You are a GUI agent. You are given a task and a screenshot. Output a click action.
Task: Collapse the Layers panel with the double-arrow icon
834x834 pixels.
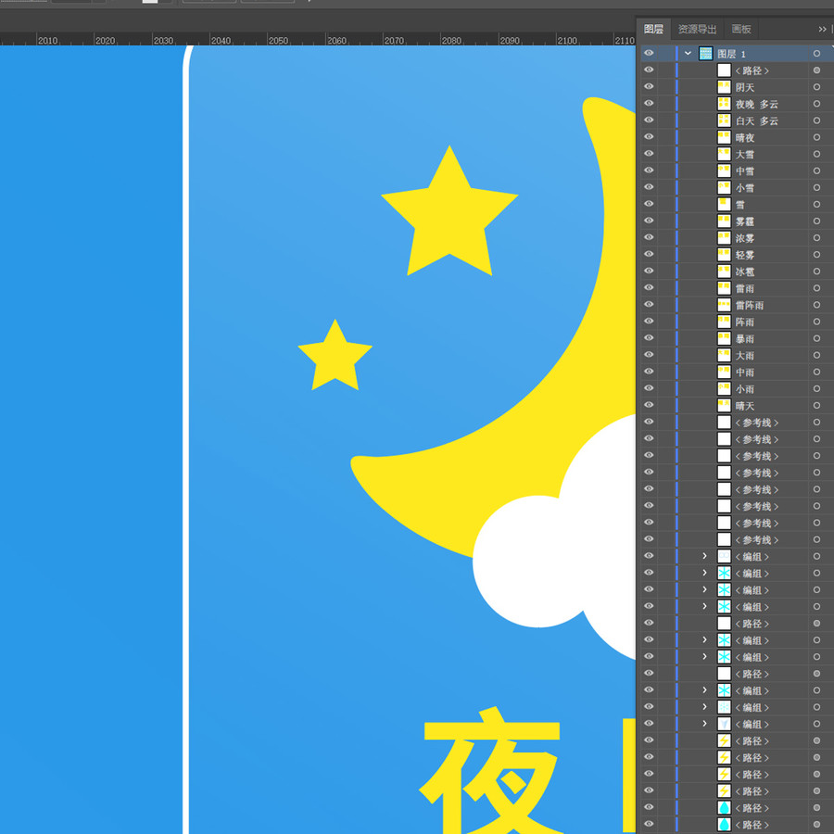[x=822, y=30]
